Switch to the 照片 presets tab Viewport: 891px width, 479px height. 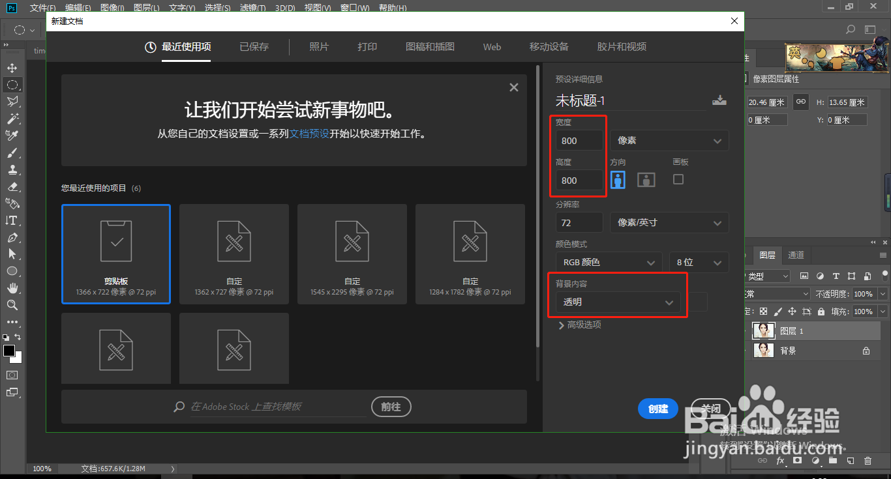[x=319, y=47]
